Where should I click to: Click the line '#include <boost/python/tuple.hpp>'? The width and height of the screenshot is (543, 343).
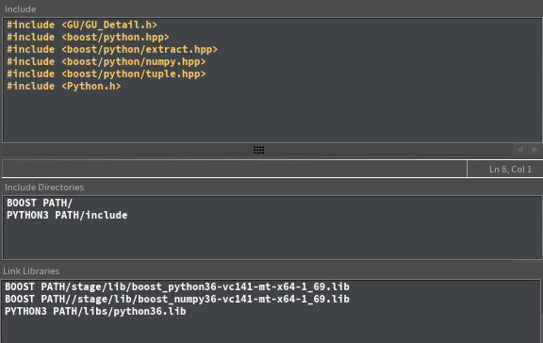107,74
